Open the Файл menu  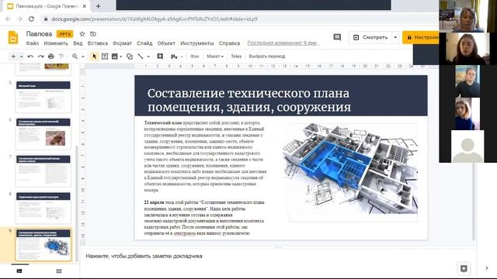click(33, 43)
